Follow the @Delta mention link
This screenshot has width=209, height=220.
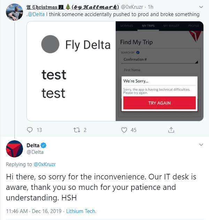(36, 14)
